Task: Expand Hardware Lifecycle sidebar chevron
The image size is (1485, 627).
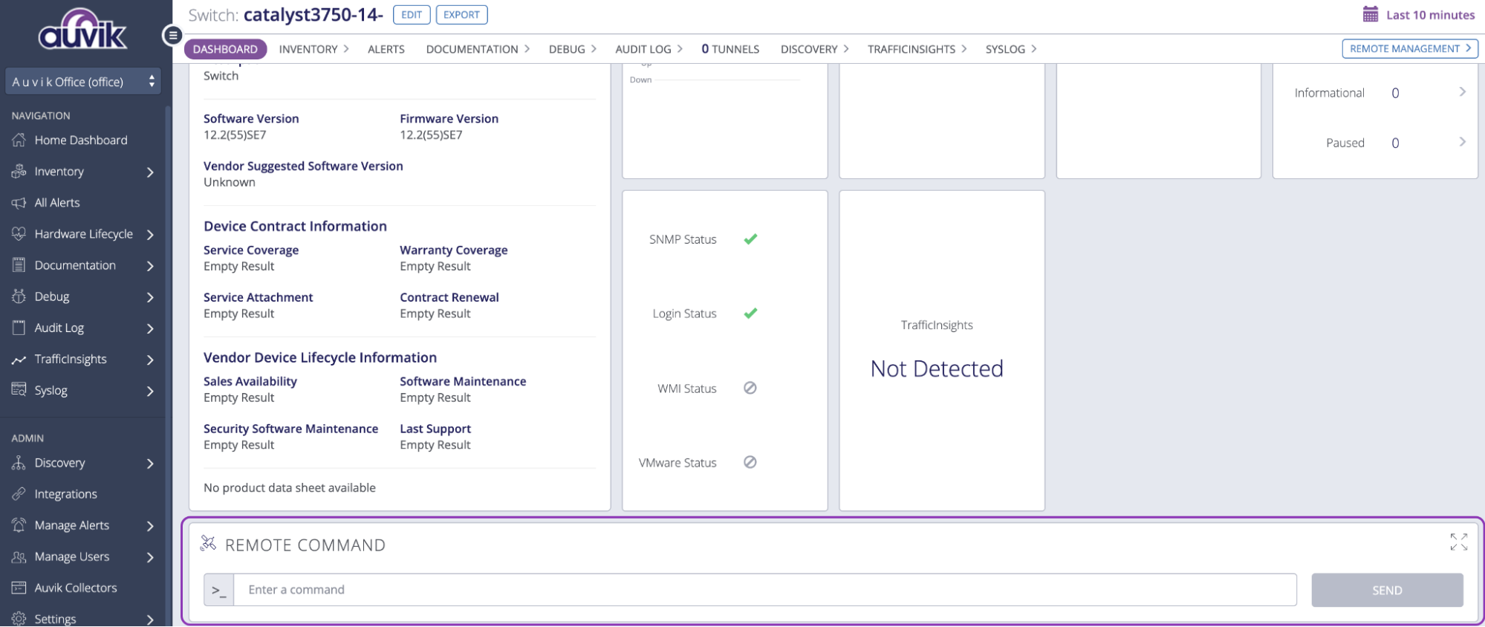Action: tap(150, 234)
